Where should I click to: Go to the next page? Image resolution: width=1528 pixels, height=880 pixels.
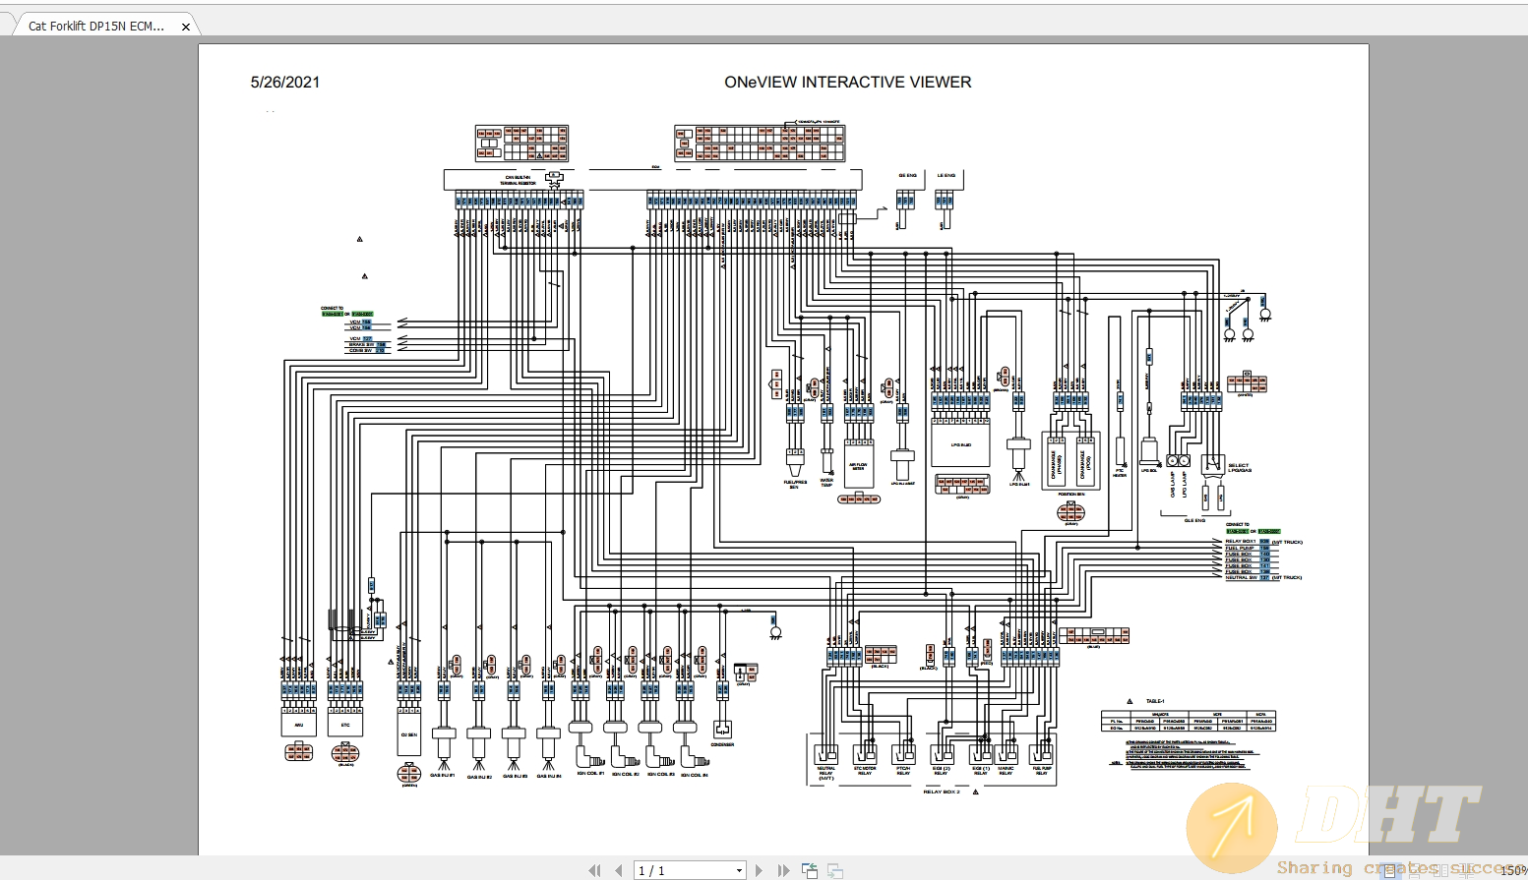coord(759,870)
